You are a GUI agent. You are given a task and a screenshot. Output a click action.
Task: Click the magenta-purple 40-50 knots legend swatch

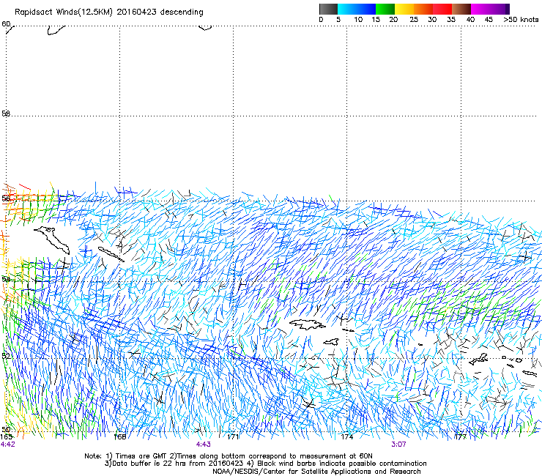pos(490,9)
